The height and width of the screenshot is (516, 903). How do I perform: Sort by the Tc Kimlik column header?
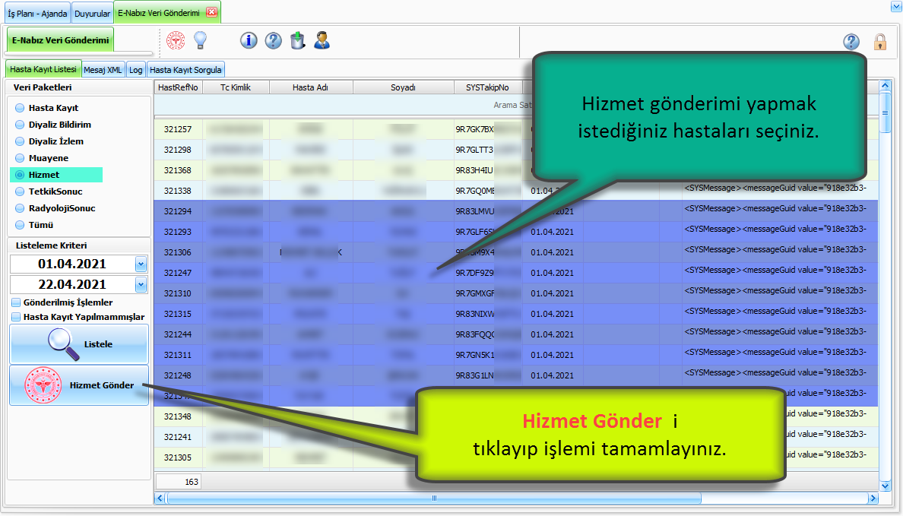coord(236,87)
